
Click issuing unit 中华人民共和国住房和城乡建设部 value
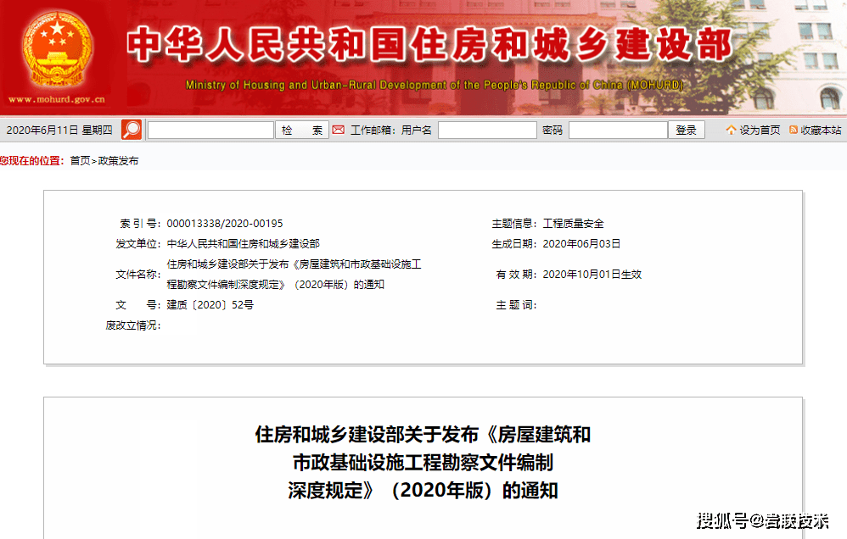pos(243,244)
